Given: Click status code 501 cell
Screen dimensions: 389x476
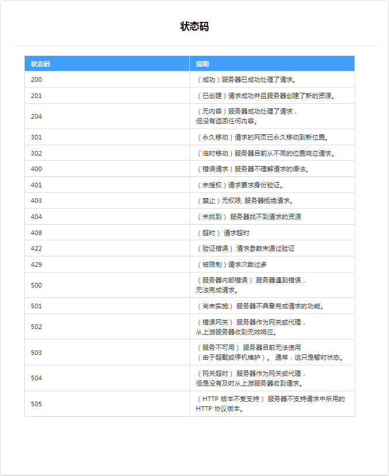Looking at the screenshot, I should pyautogui.click(x=107, y=306).
